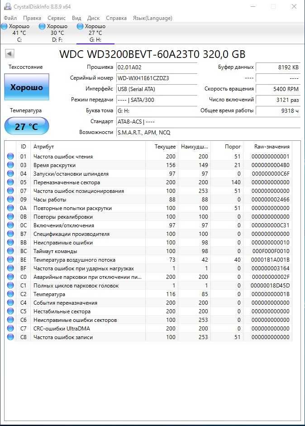This screenshot has height=426, width=305.
Task: Click standard field ATA8-ACS
Action: point(208,122)
